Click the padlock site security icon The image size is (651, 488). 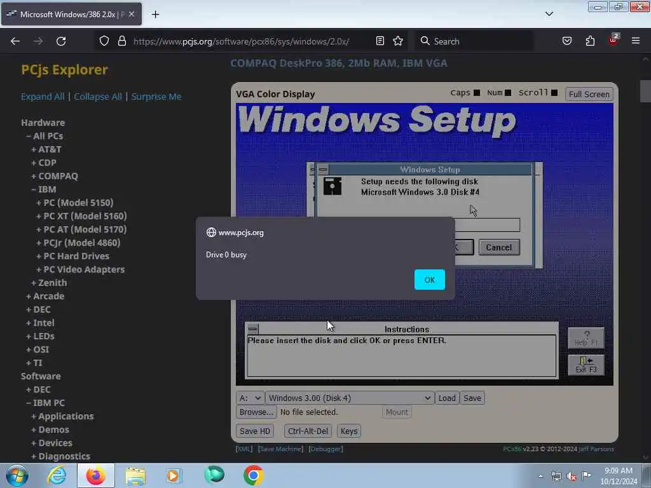121,41
